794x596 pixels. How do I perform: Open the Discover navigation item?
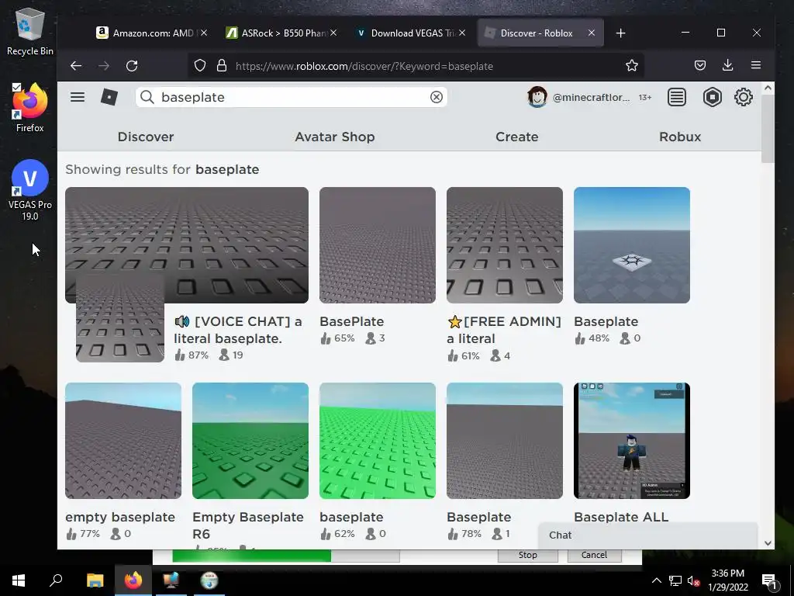click(145, 137)
